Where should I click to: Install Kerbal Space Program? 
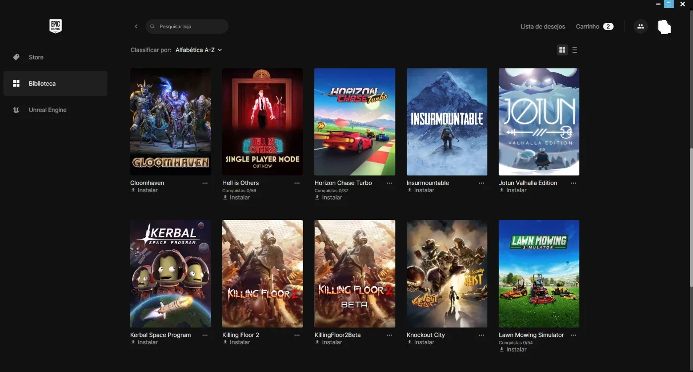(x=144, y=342)
